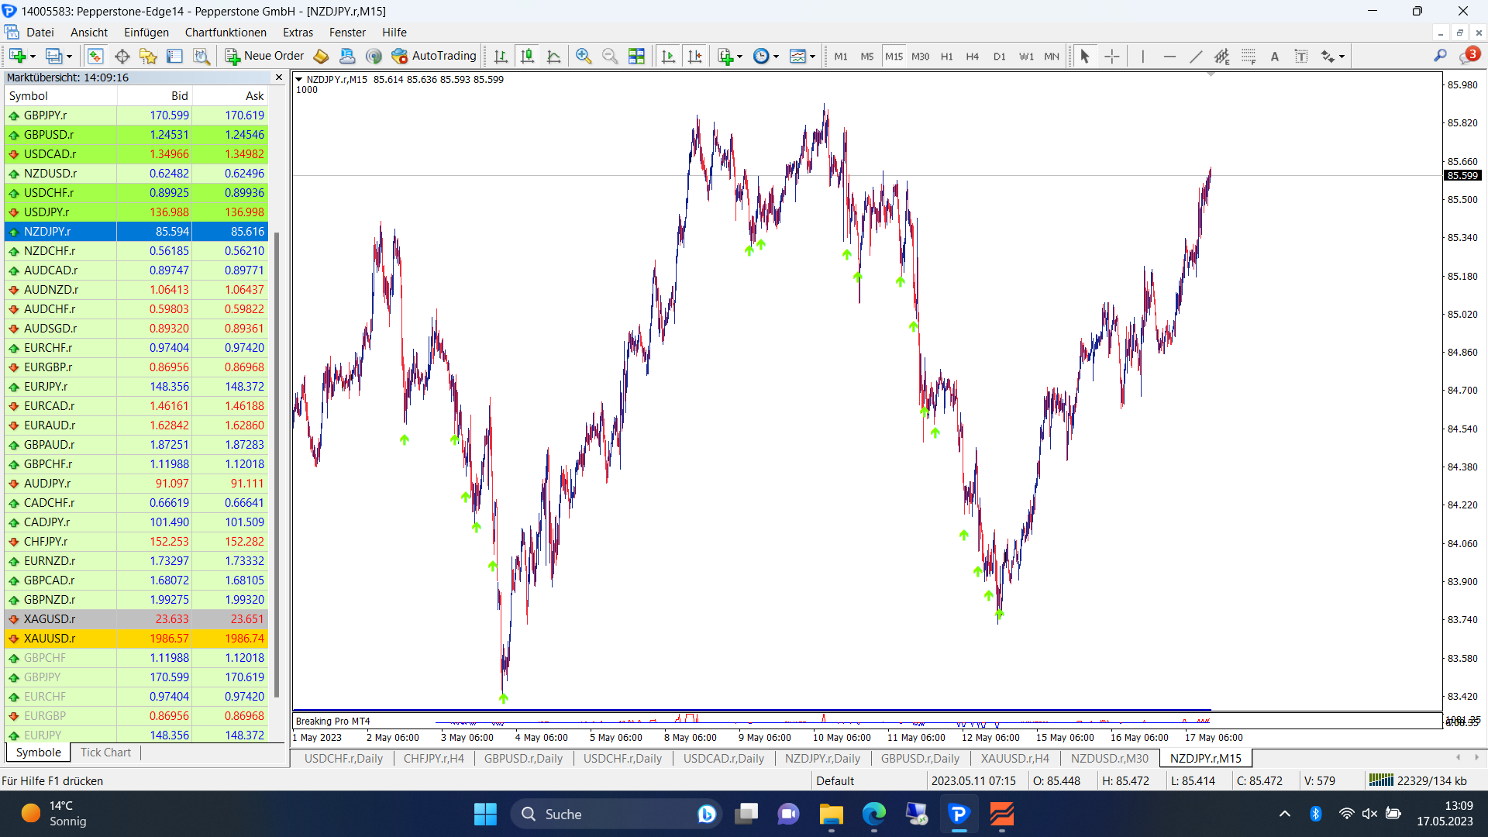This screenshot has width=1488, height=837.
Task: Open the periodicity clock dropdown arrow
Action: pos(776,56)
